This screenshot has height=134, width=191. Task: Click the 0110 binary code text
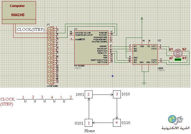(x=126, y=123)
